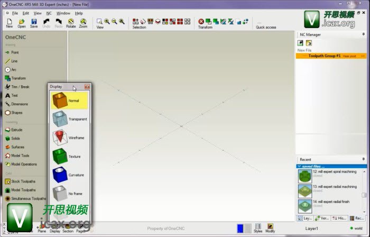Collapse the saved files group
Viewport: 370px width, 237px height.
[299, 167]
